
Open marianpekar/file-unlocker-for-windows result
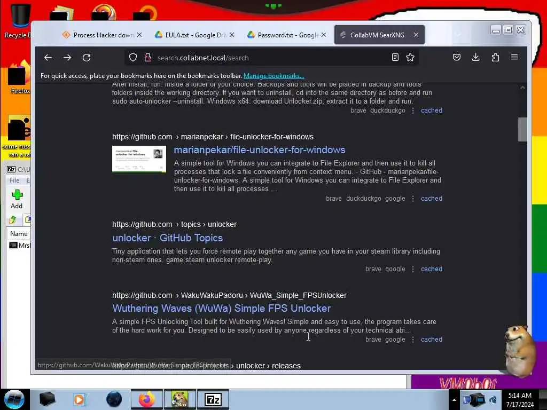point(260,150)
